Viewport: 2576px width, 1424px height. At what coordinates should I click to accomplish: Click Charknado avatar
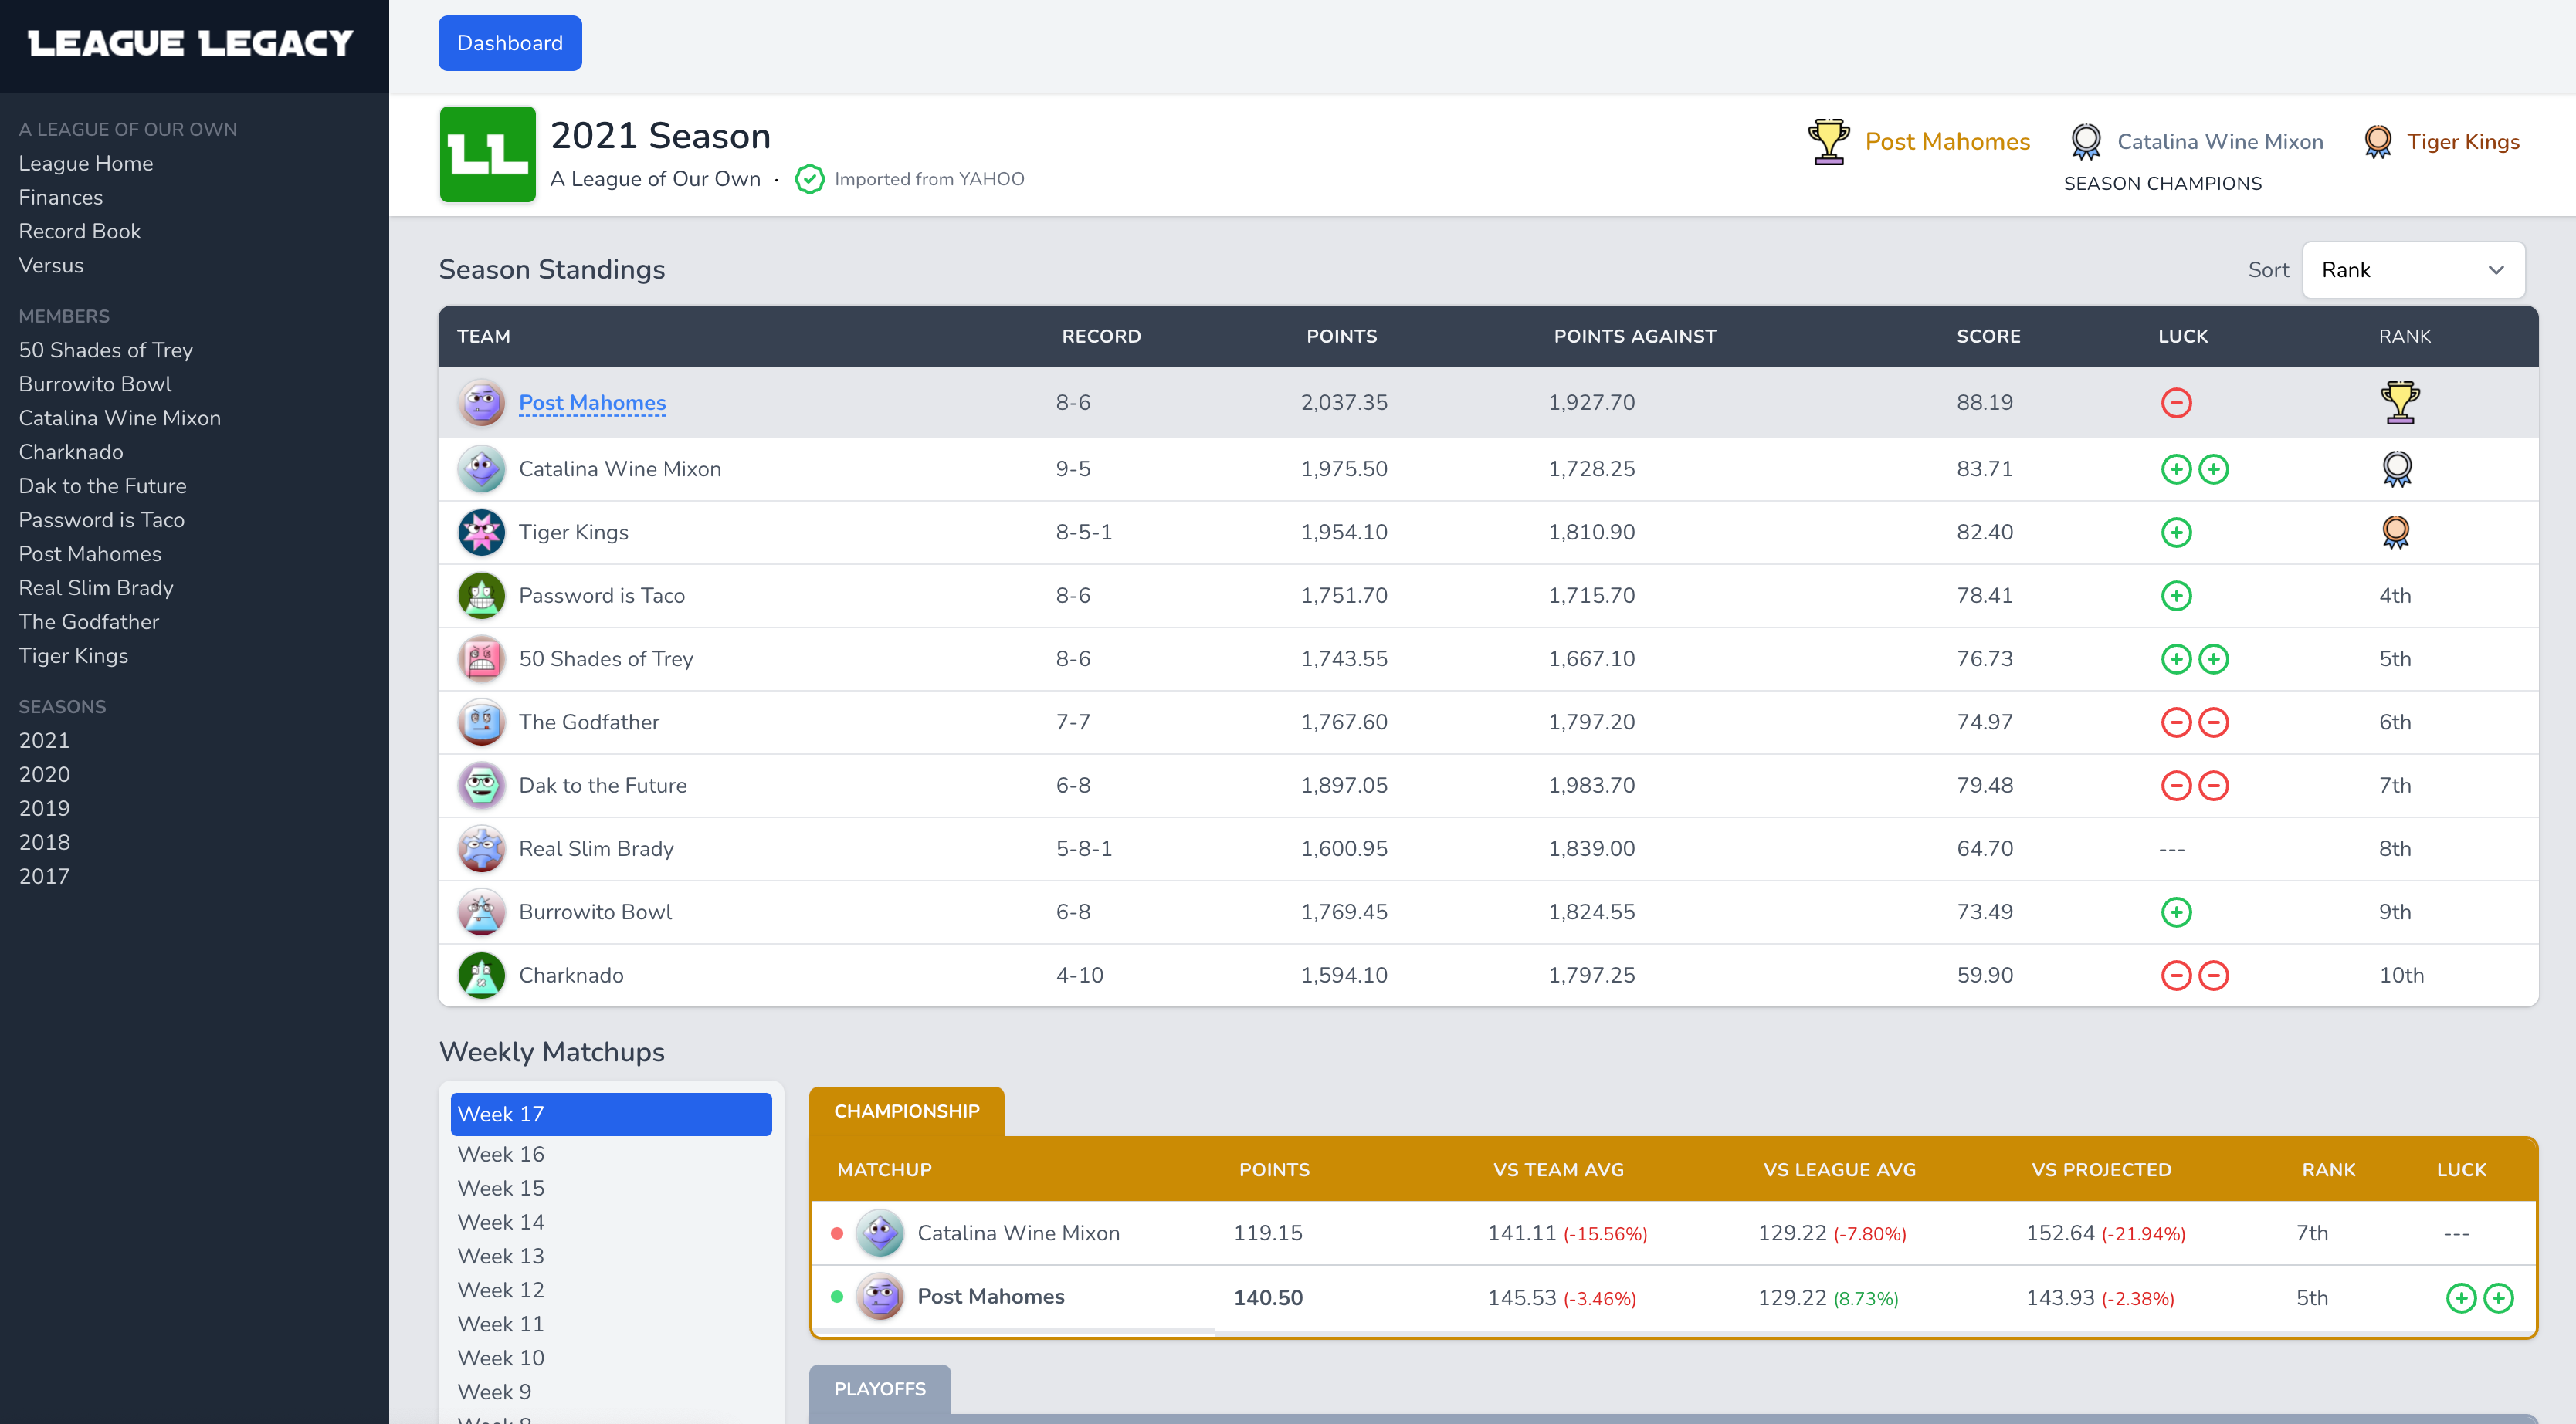[x=482, y=976]
